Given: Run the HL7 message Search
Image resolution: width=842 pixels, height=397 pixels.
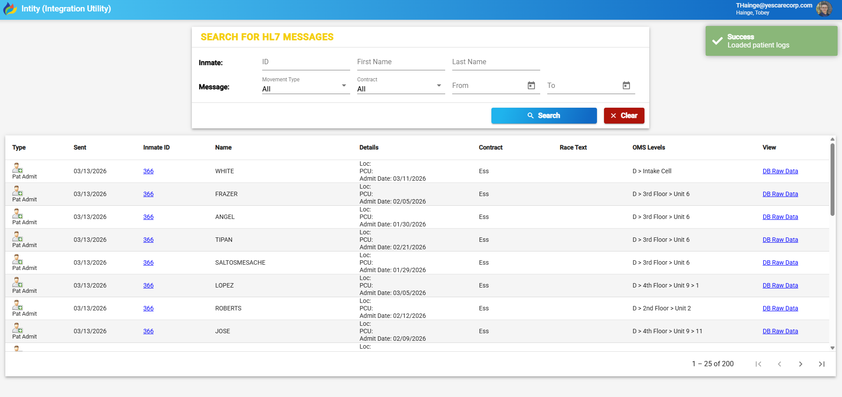Looking at the screenshot, I should click(544, 116).
